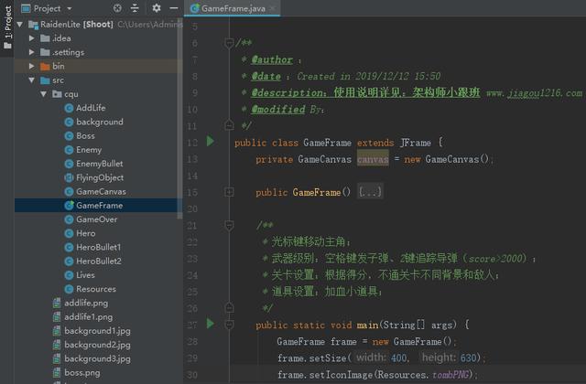Collapse the main method fold marker
Viewport: 586px width, 384px height.
click(x=229, y=325)
